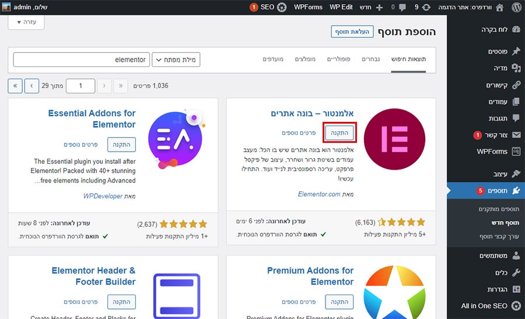Click the Premium Addons star logo
Screen dimensions: 525x319
pyautogui.click(x=394, y=292)
